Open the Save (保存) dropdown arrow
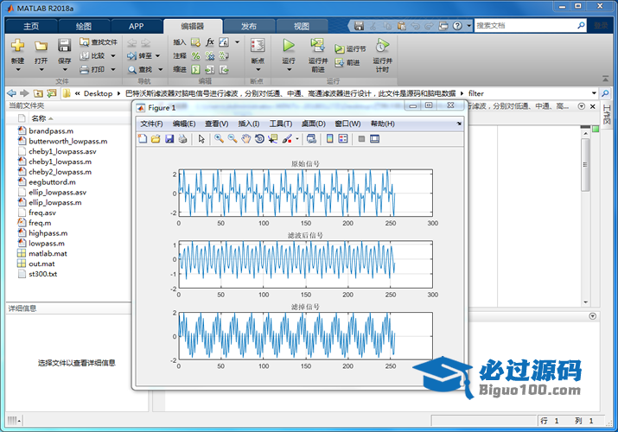This screenshot has width=618, height=432. [x=65, y=70]
